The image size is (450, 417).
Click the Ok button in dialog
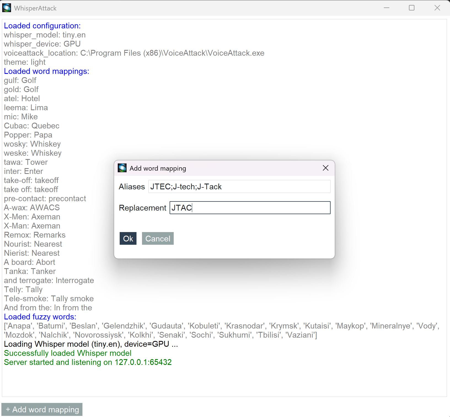pos(128,238)
